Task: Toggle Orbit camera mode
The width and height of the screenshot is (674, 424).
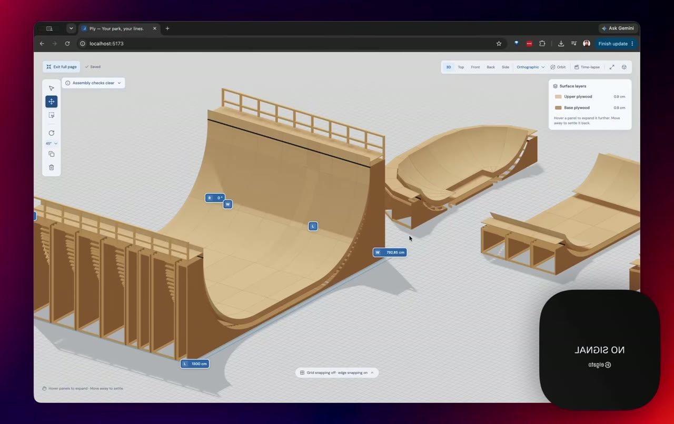Action: [558, 67]
